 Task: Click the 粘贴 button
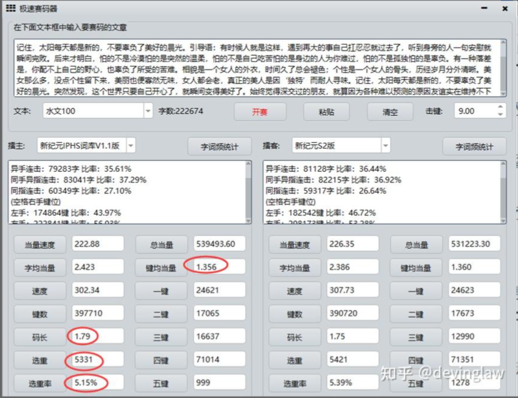pyautogui.click(x=326, y=112)
